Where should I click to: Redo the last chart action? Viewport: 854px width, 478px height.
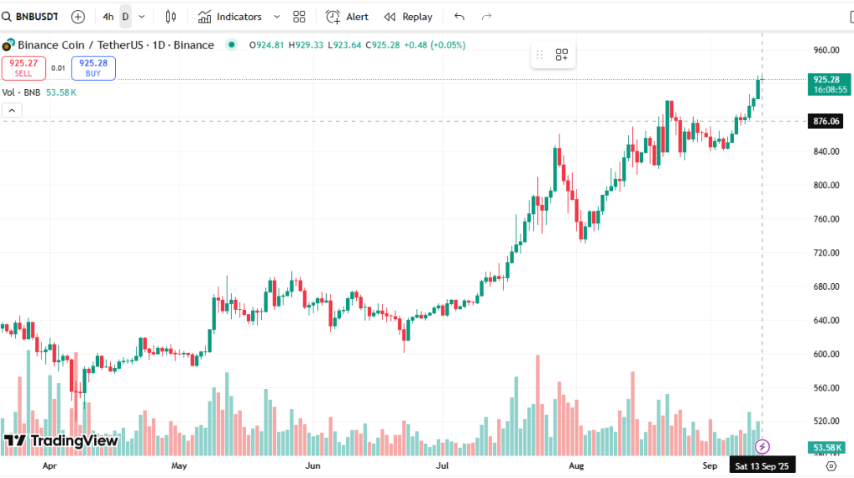pos(487,17)
